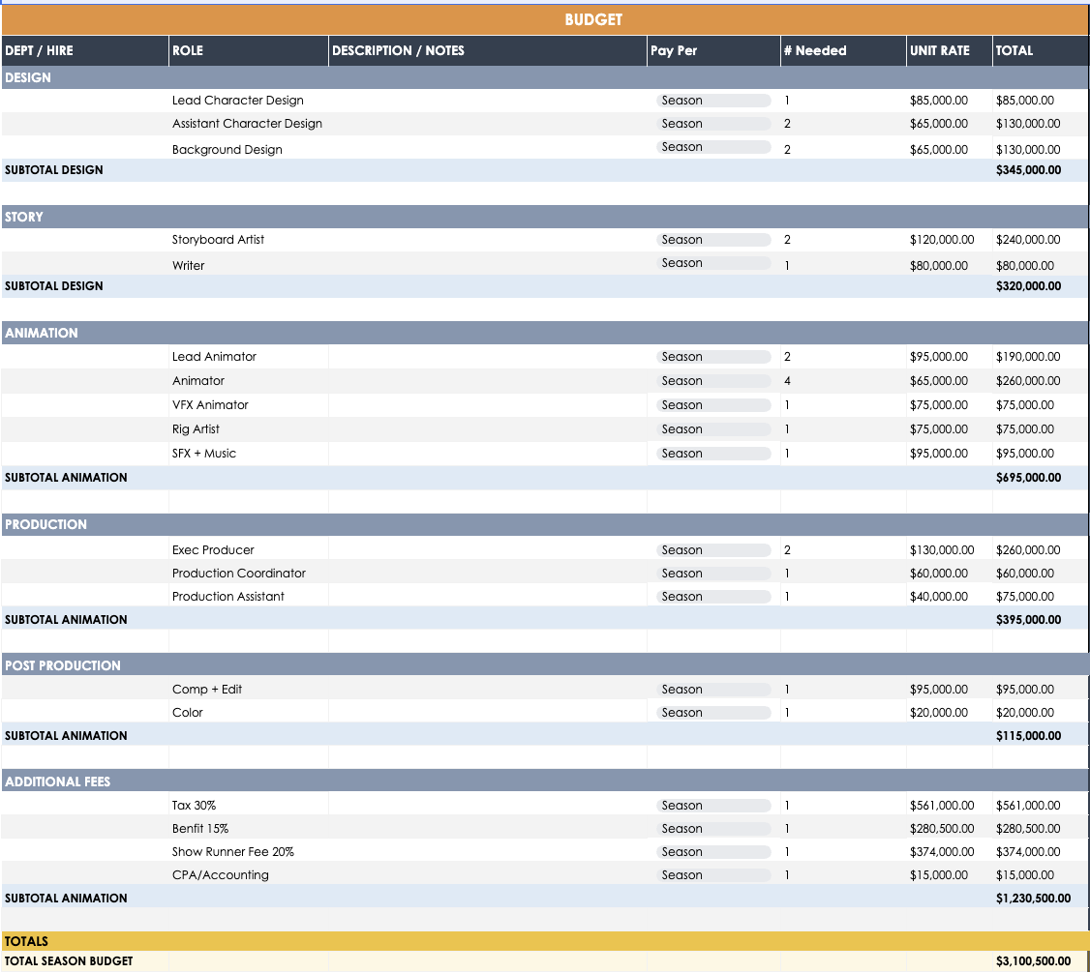Click the Background Design role cell
This screenshot has width=1090, height=973.
tap(248, 149)
